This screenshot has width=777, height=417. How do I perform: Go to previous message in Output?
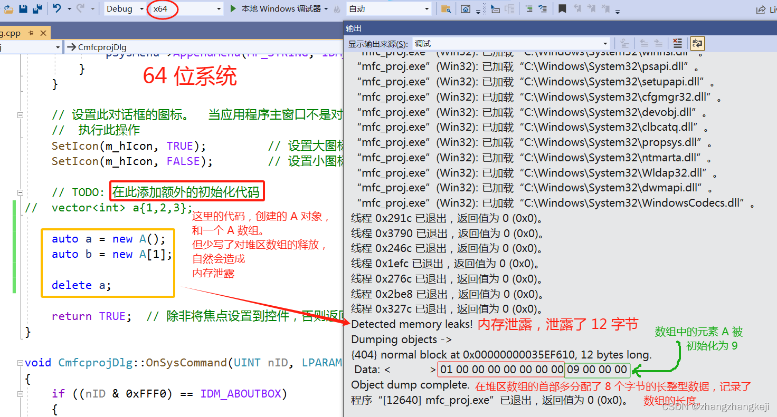(644, 44)
